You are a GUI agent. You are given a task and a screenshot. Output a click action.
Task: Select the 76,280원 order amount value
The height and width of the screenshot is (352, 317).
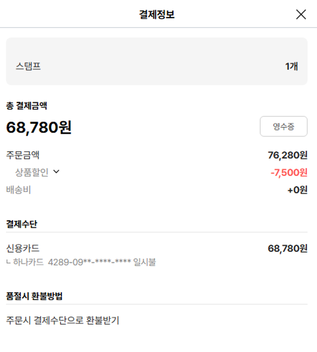287,155
